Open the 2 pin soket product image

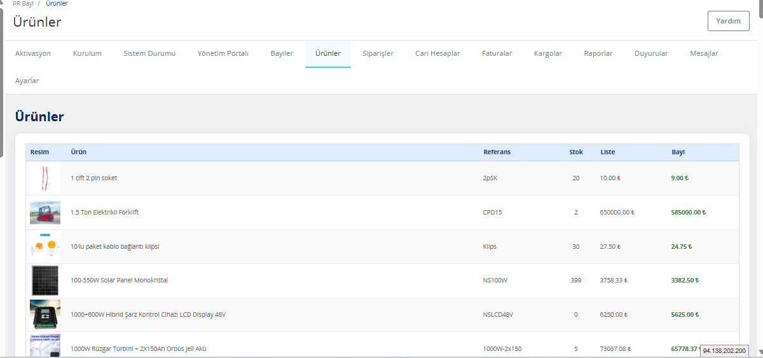coord(45,178)
